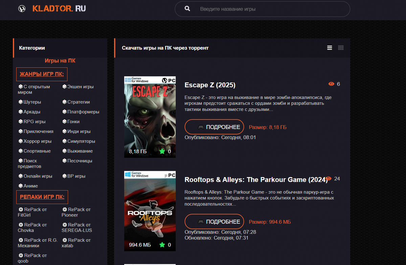The width and height of the screenshot is (406, 265).
Task: Click the eye views icon for Escape Z
Action: [x=331, y=84]
